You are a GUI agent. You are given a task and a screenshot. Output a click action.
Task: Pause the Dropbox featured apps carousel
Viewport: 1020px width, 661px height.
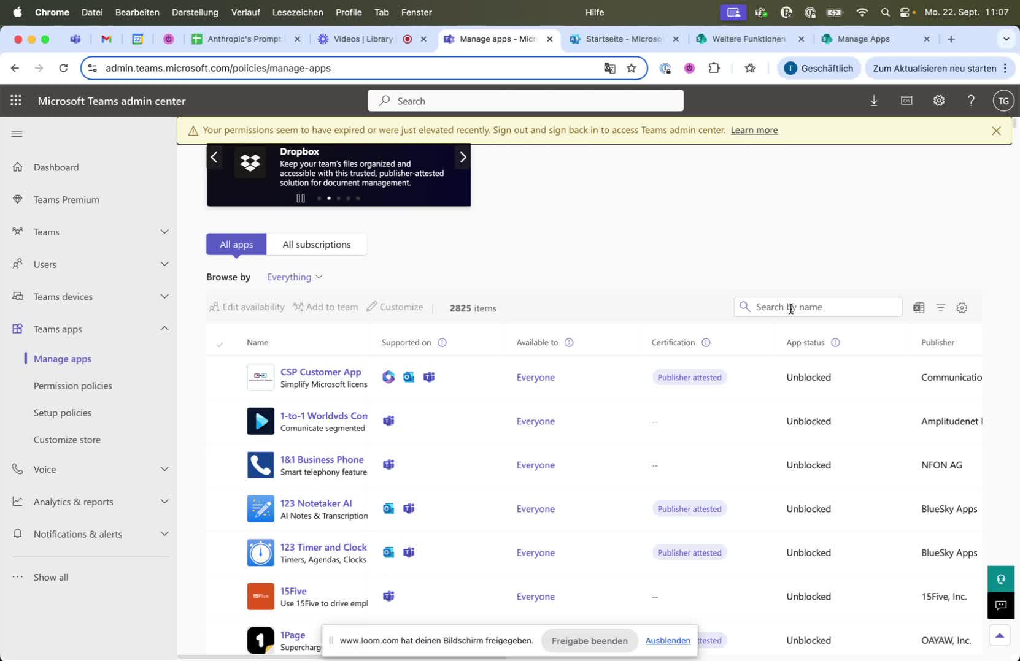(301, 198)
